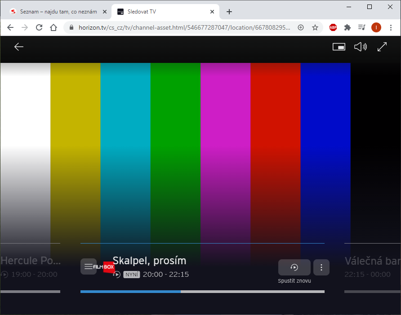Click the horizon.tv address bar URL
The height and width of the screenshot is (315, 401).
tap(184, 27)
